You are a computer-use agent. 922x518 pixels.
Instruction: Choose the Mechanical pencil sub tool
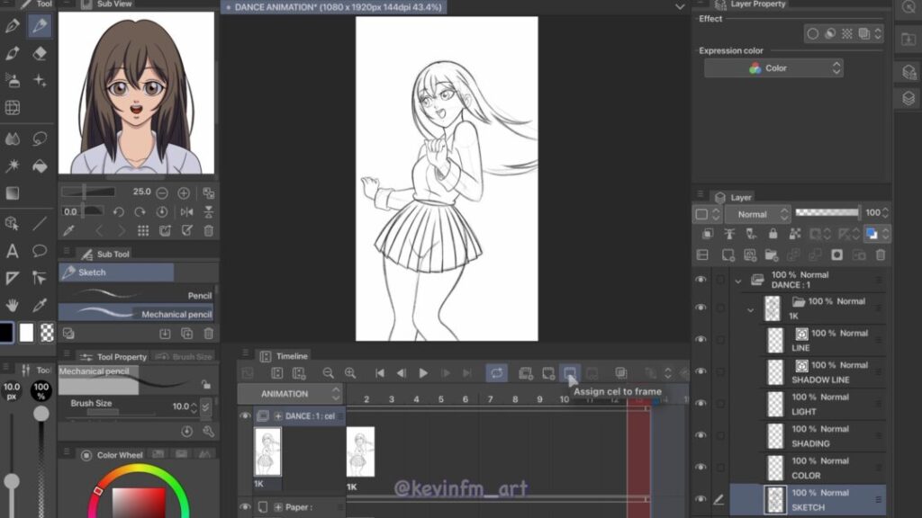[137, 314]
